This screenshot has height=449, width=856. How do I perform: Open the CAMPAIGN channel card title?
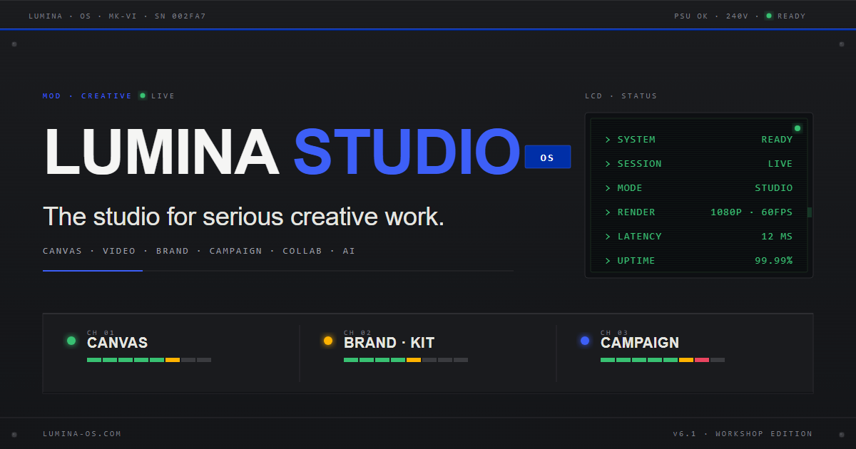click(x=640, y=343)
